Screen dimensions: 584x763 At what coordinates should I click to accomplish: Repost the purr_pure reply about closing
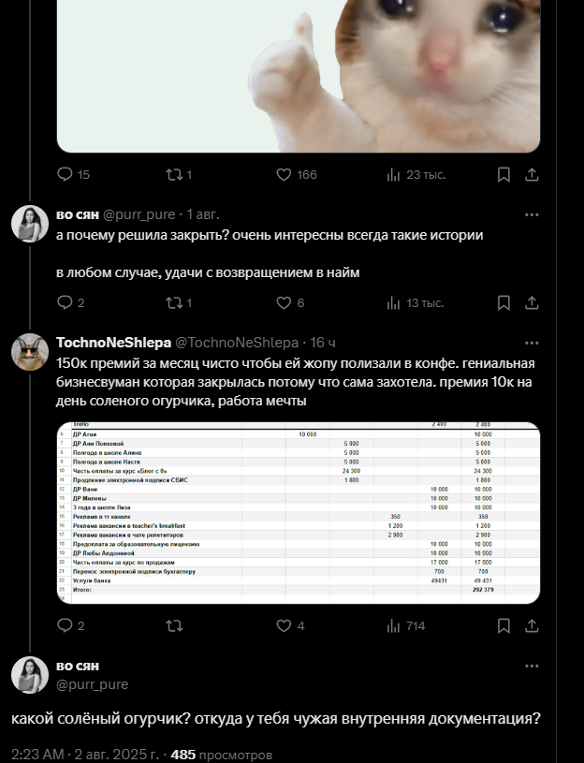coord(179,302)
